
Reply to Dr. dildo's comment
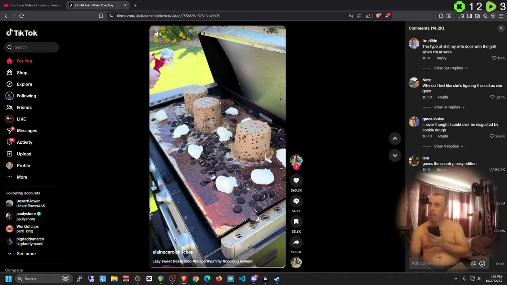coord(441,58)
